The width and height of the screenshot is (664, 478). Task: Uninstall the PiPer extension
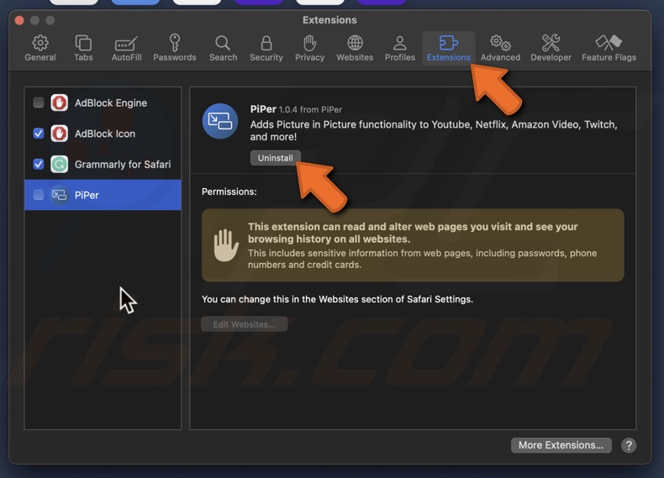coord(275,158)
